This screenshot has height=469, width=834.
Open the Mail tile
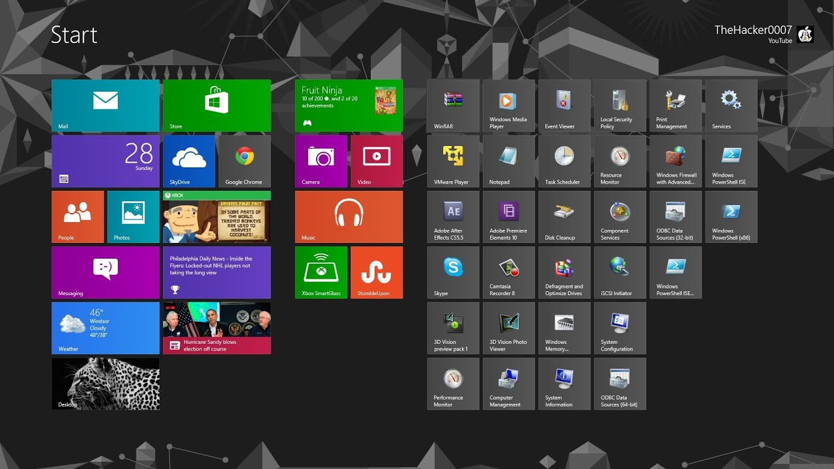(106, 106)
